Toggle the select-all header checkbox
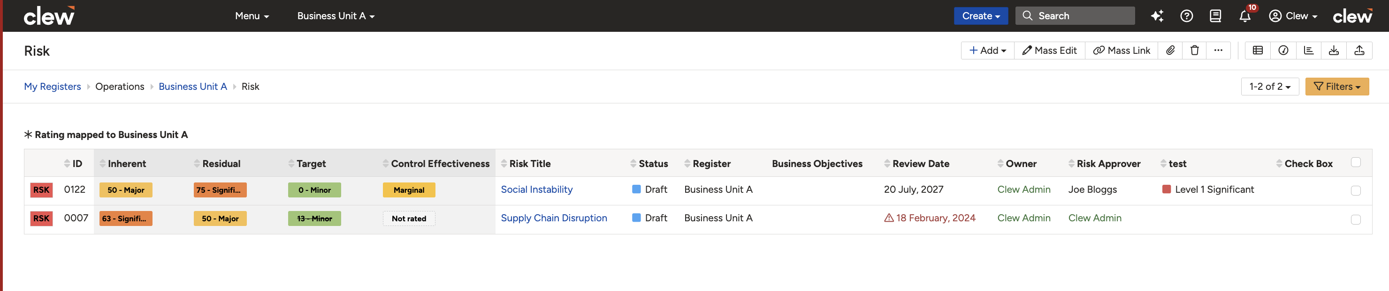This screenshot has width=1389, height=291. [1356, 162]
